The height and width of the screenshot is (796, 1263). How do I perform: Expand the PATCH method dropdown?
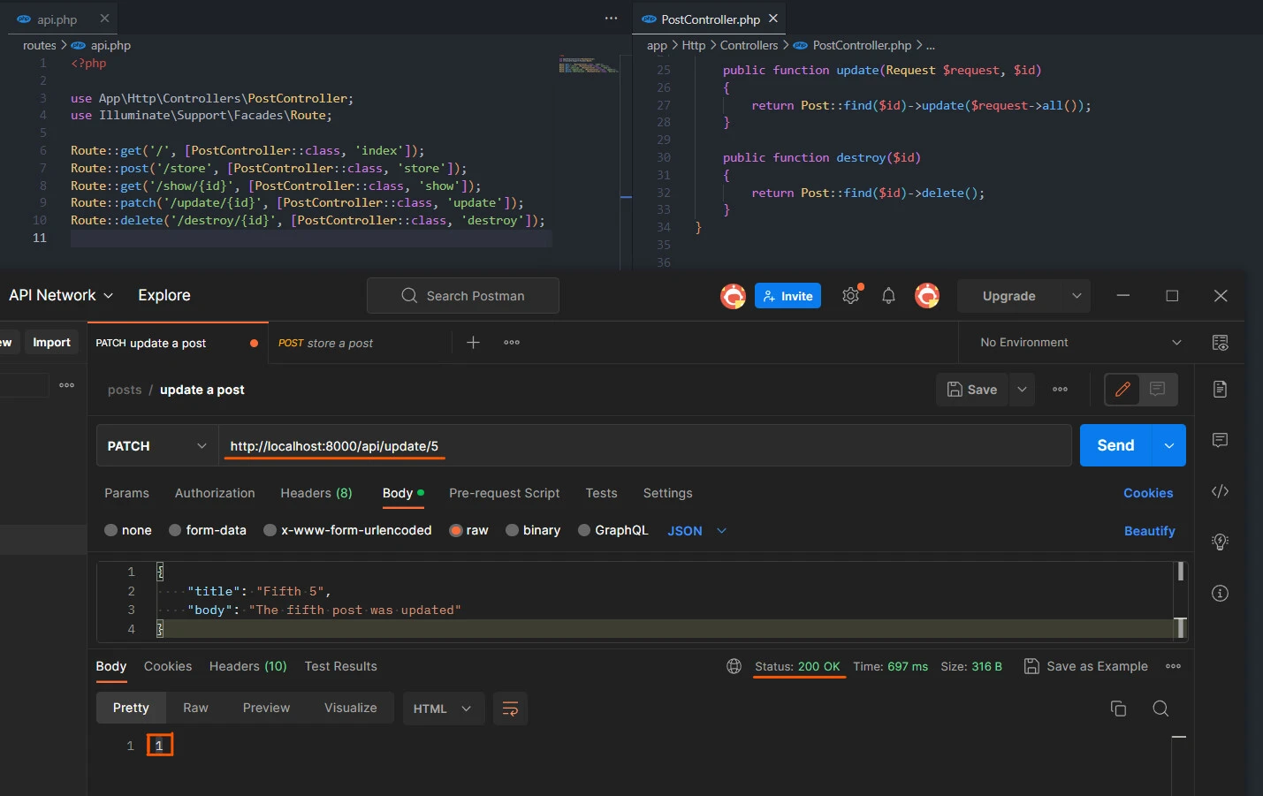[x=156, y=446]
